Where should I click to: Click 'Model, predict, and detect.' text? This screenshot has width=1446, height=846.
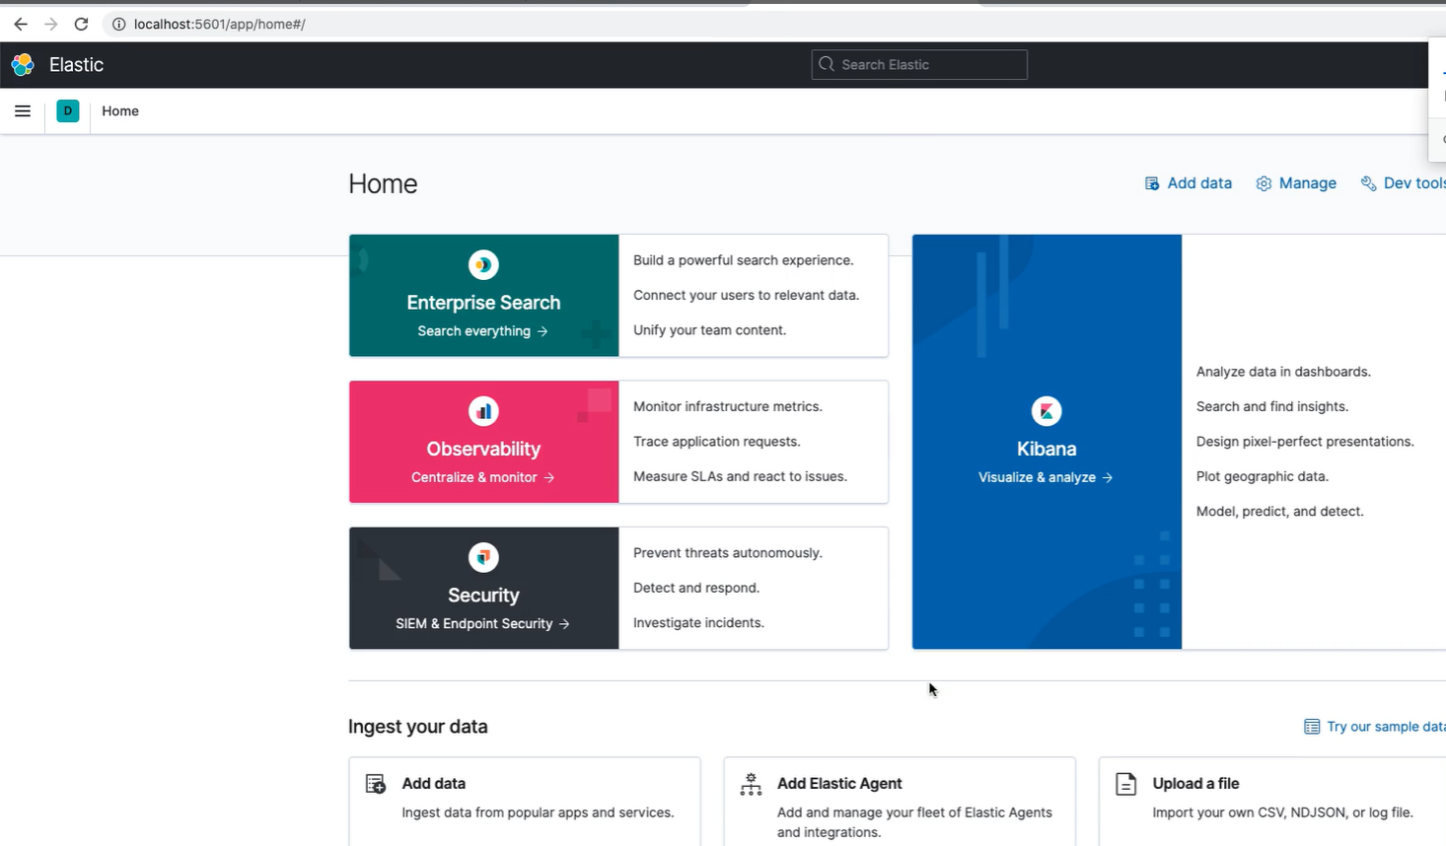click(1280, 512)
